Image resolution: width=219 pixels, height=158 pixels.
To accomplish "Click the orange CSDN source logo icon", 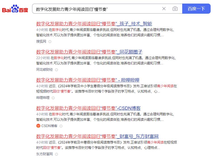I will pos(38,126).
